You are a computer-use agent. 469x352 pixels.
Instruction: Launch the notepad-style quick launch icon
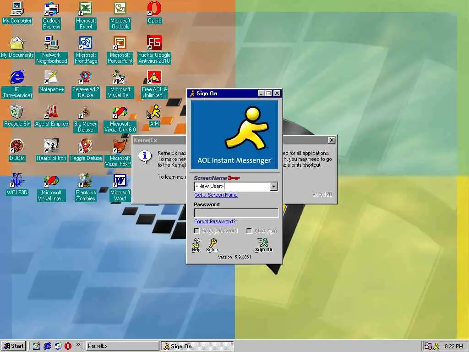click(x=37, y=346)
